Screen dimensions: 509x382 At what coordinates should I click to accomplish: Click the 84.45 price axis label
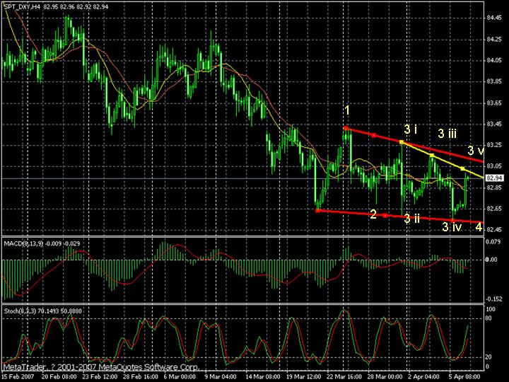click(494, 18)
